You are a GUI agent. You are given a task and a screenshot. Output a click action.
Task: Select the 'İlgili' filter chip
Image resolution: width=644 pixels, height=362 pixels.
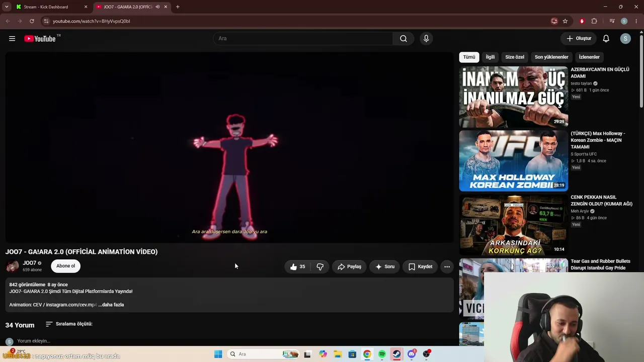pos(490,57)
